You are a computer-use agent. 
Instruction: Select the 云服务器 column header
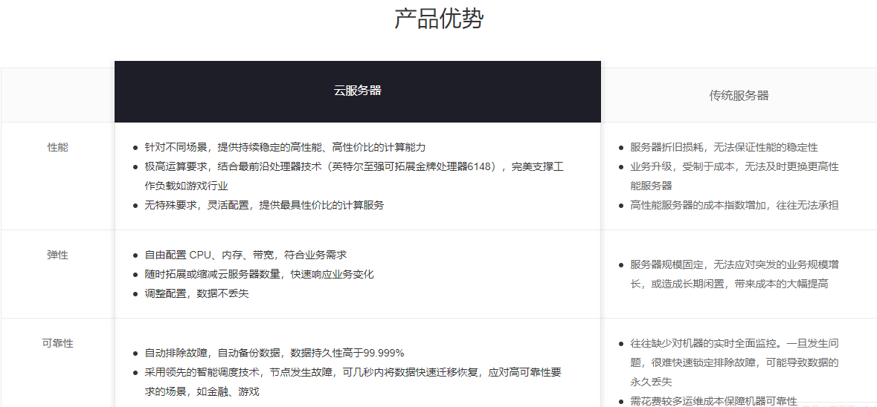pos(358,91)
